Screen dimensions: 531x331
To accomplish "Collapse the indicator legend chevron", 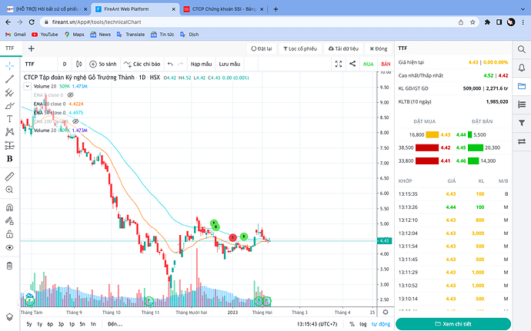I will 27,86.
